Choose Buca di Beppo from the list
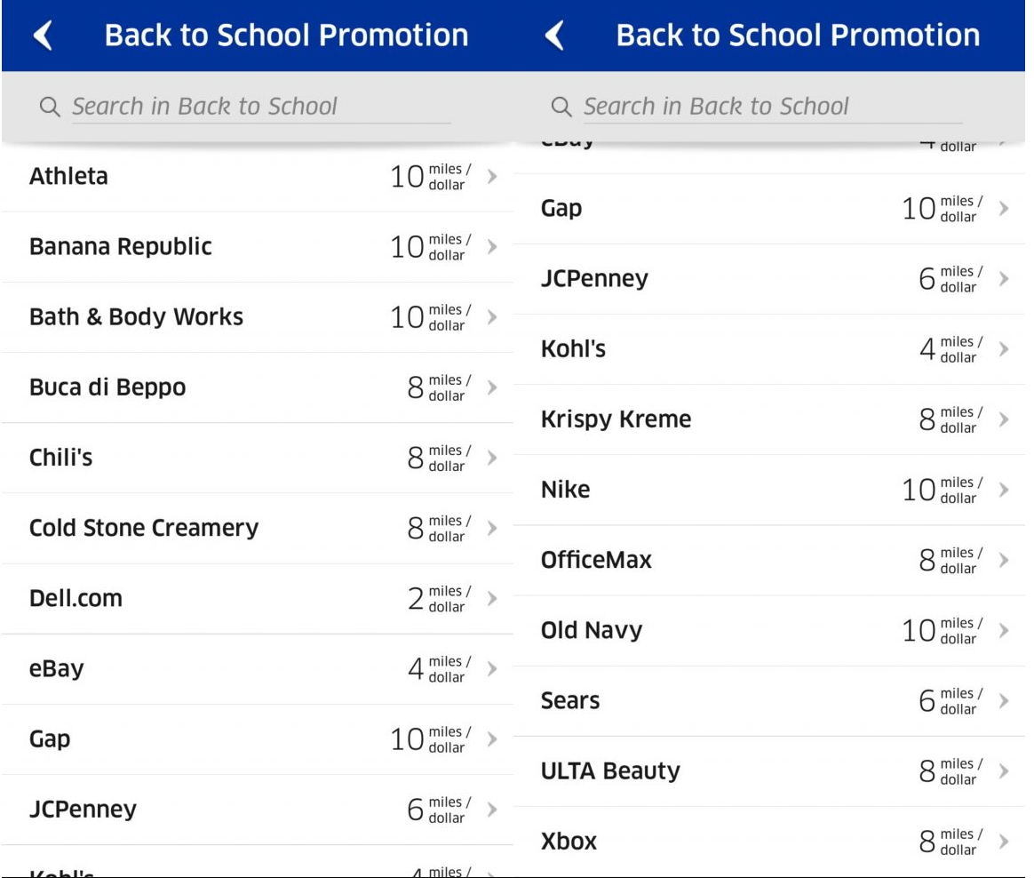Viewport: 1034px width, 878px height. pyautogui.click(x=107, y=387)
